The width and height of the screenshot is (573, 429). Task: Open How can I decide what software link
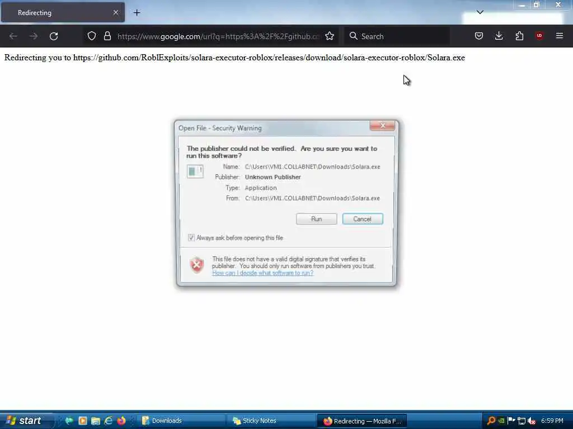coord(262,273)
